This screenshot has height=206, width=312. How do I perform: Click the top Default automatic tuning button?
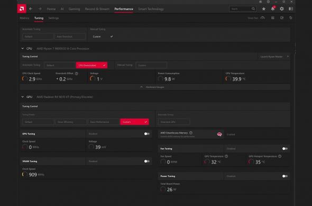(x=38, y=37)
